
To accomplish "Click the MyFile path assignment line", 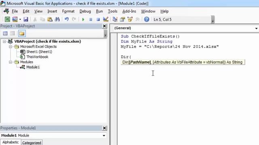I will pyautogui.click(x=170, y=47).
